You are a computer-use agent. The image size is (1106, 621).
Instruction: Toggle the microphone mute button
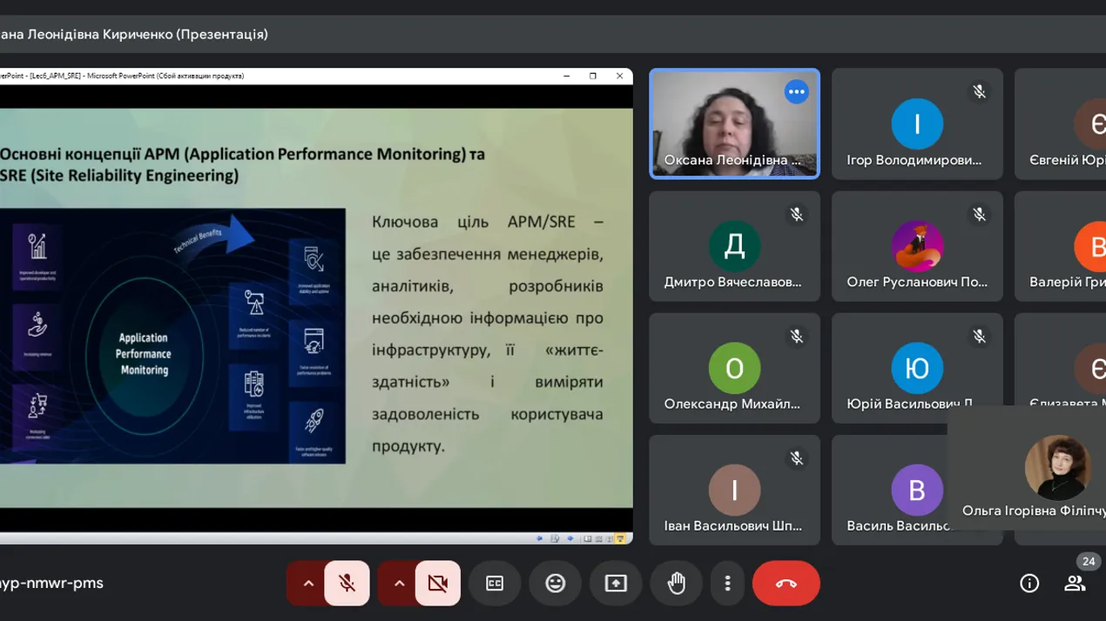click(x=347, y=584)
